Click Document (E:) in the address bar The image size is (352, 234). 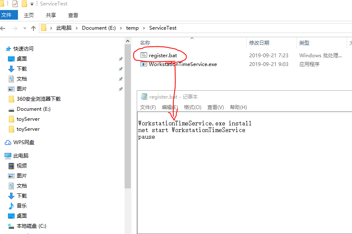(x=99, y=28)
